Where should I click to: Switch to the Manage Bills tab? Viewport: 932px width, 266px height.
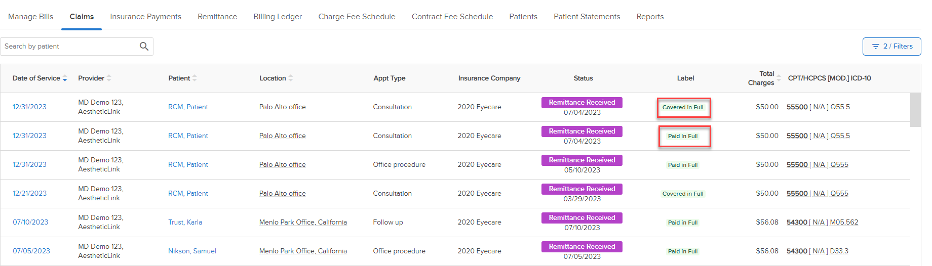[31, 17]
